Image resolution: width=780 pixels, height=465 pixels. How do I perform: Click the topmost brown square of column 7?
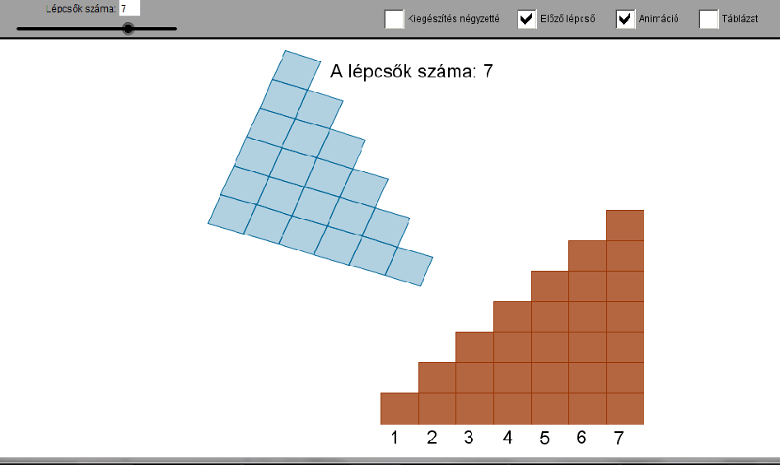pos(625,225)
